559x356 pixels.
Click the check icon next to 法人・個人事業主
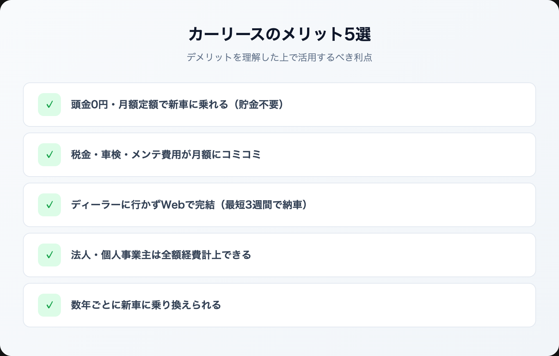49,255
